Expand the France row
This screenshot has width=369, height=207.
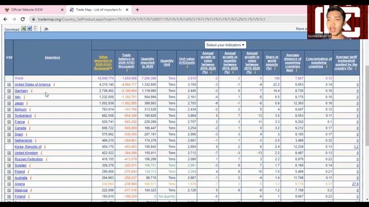[9, 122]
